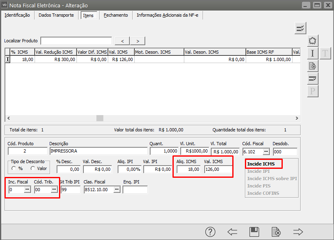Click the grid horizontal scrollbar thumb
The width and height of the screenshot is (334, 240).
pos(100,118)
